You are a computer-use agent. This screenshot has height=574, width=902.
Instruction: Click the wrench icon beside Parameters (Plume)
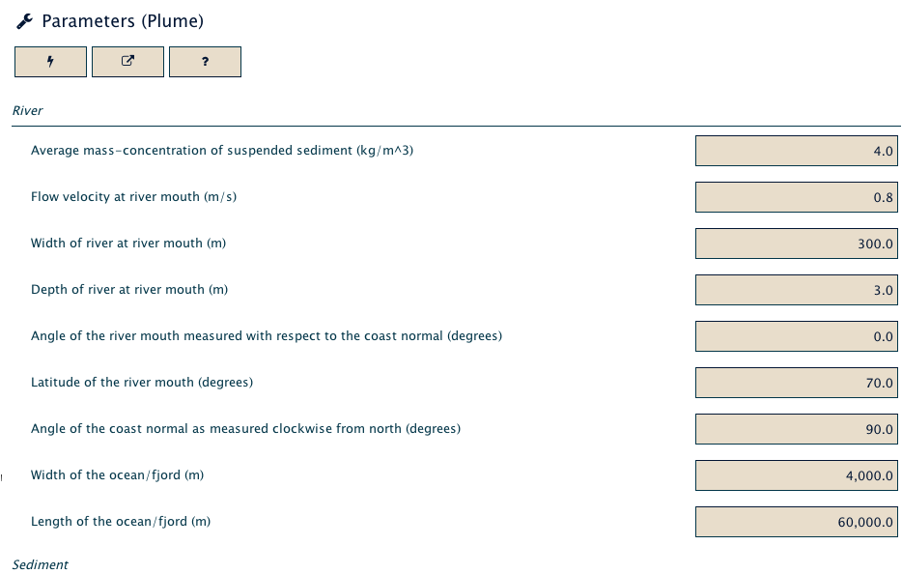[x=25, y=22]
